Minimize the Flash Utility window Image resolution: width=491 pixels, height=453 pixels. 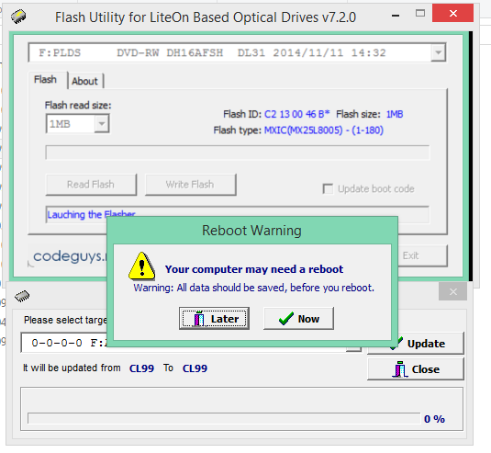[x=396, y=15]
